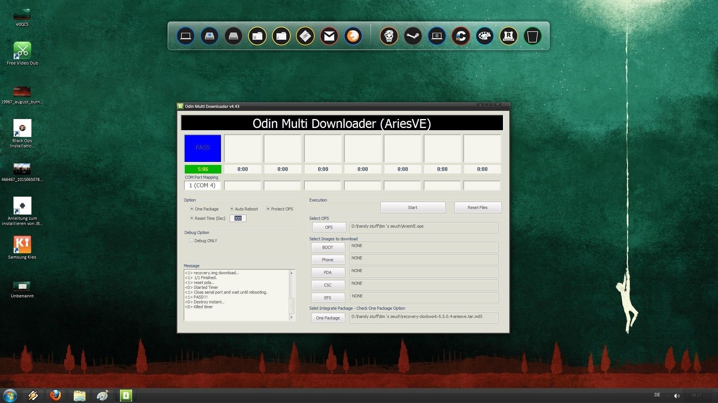Click the message log scroll down arrow
This screenshot has width=718, height=403.
pyautogui.click(x=292, y=318)
